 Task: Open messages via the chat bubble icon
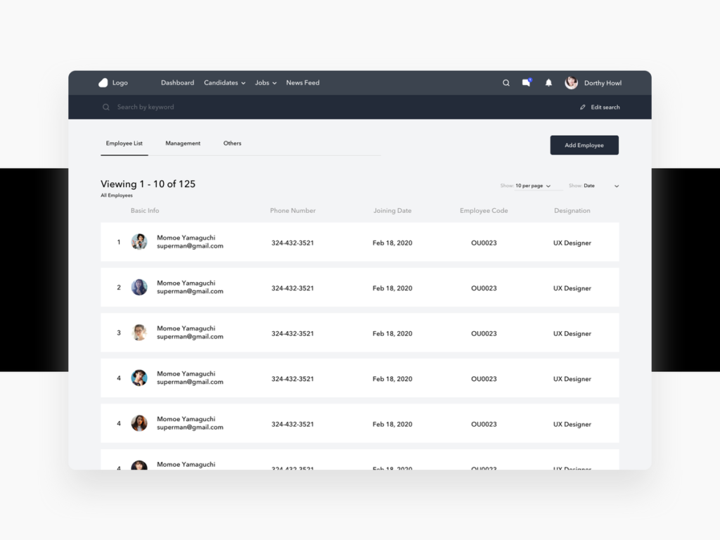(527, 82)
